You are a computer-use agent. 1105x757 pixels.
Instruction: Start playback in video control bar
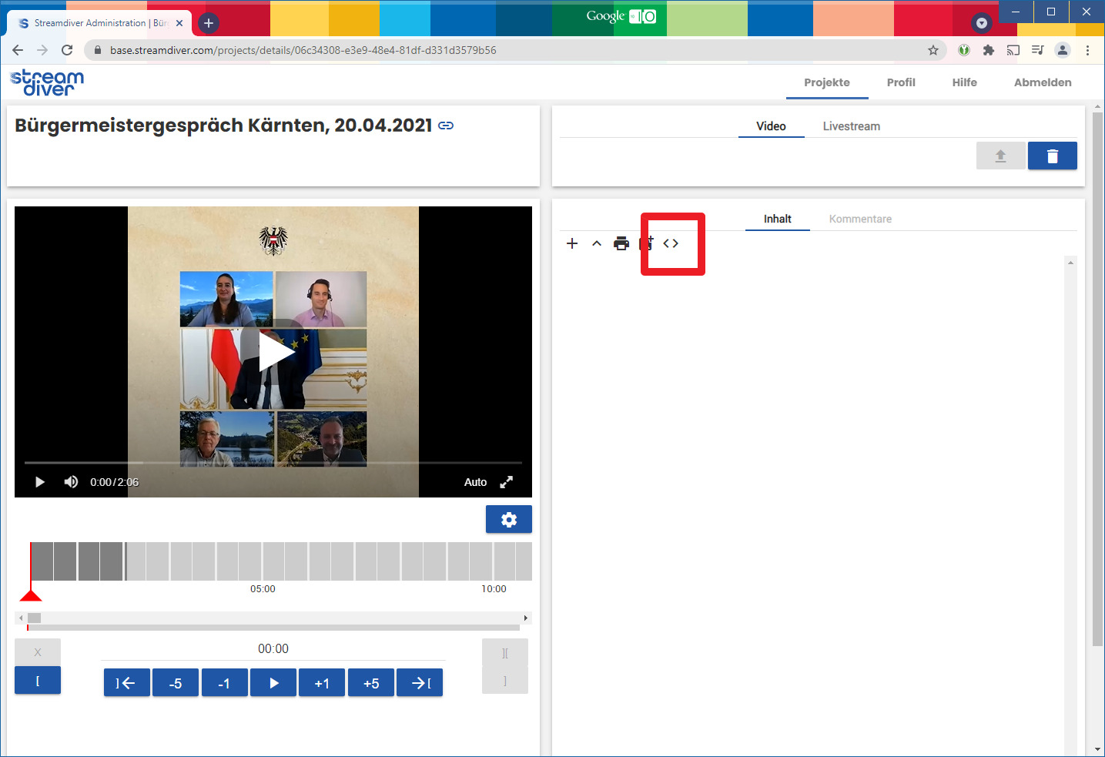pyautogui.click(x=40, y=482)
